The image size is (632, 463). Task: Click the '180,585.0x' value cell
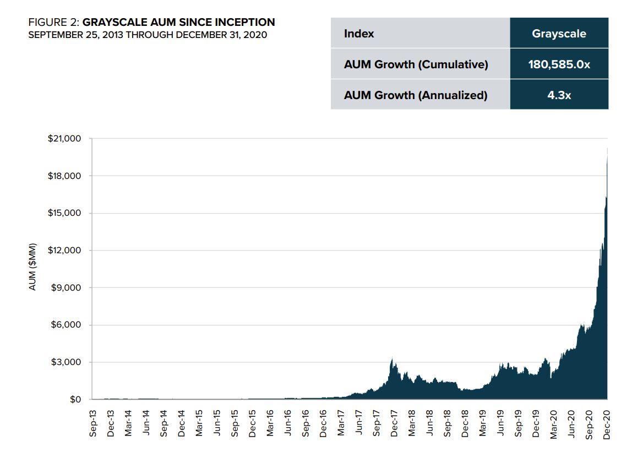559,64
